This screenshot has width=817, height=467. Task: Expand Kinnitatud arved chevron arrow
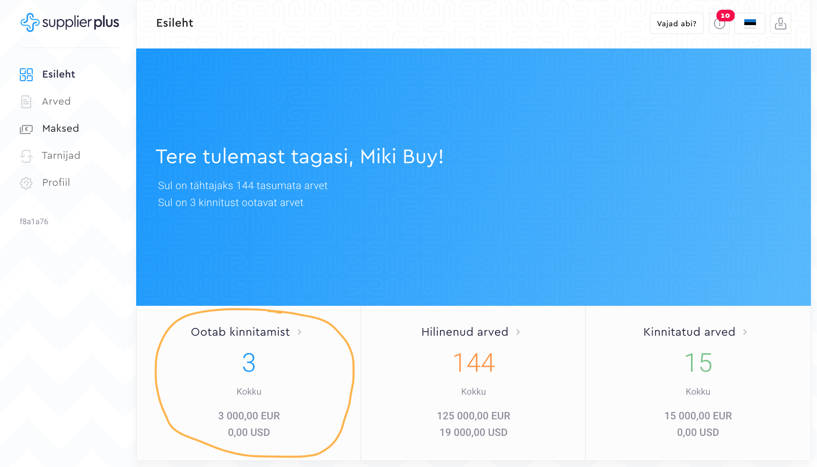click(745, 332)
